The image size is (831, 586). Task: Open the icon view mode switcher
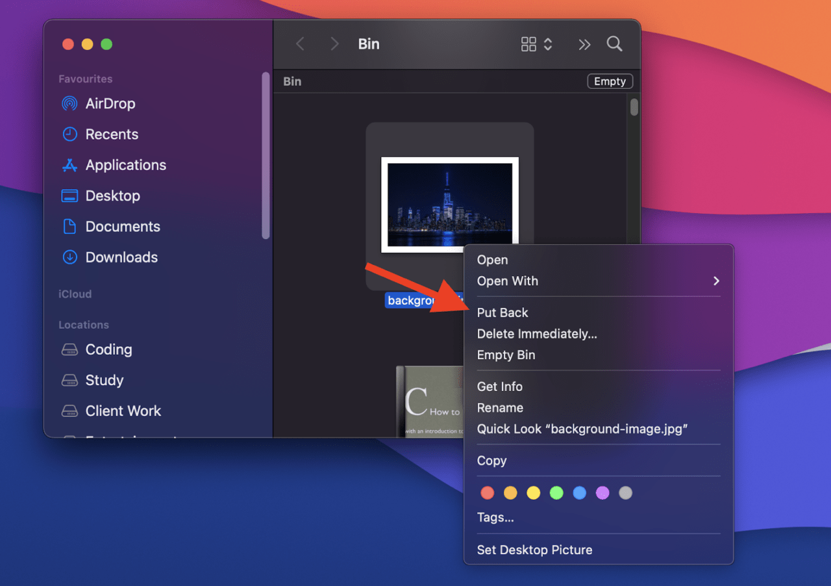536,44
